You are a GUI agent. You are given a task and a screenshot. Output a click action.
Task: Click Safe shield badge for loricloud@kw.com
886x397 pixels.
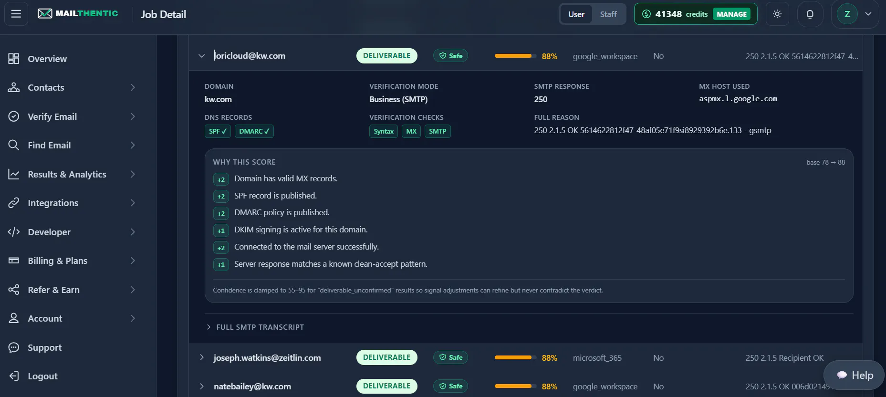point(451,56)
